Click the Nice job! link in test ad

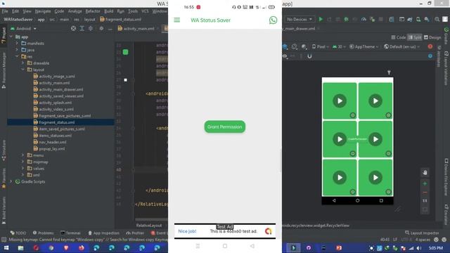click(187, 231)
